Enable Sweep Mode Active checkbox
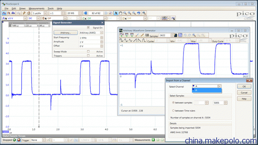The height and width of the screenshot is (145, 258). pyautogui.click(x=88, y=51)
